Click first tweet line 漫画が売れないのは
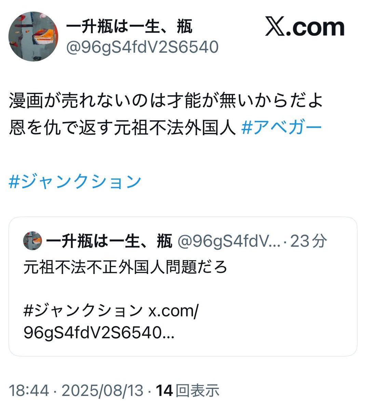 (166, 101)
